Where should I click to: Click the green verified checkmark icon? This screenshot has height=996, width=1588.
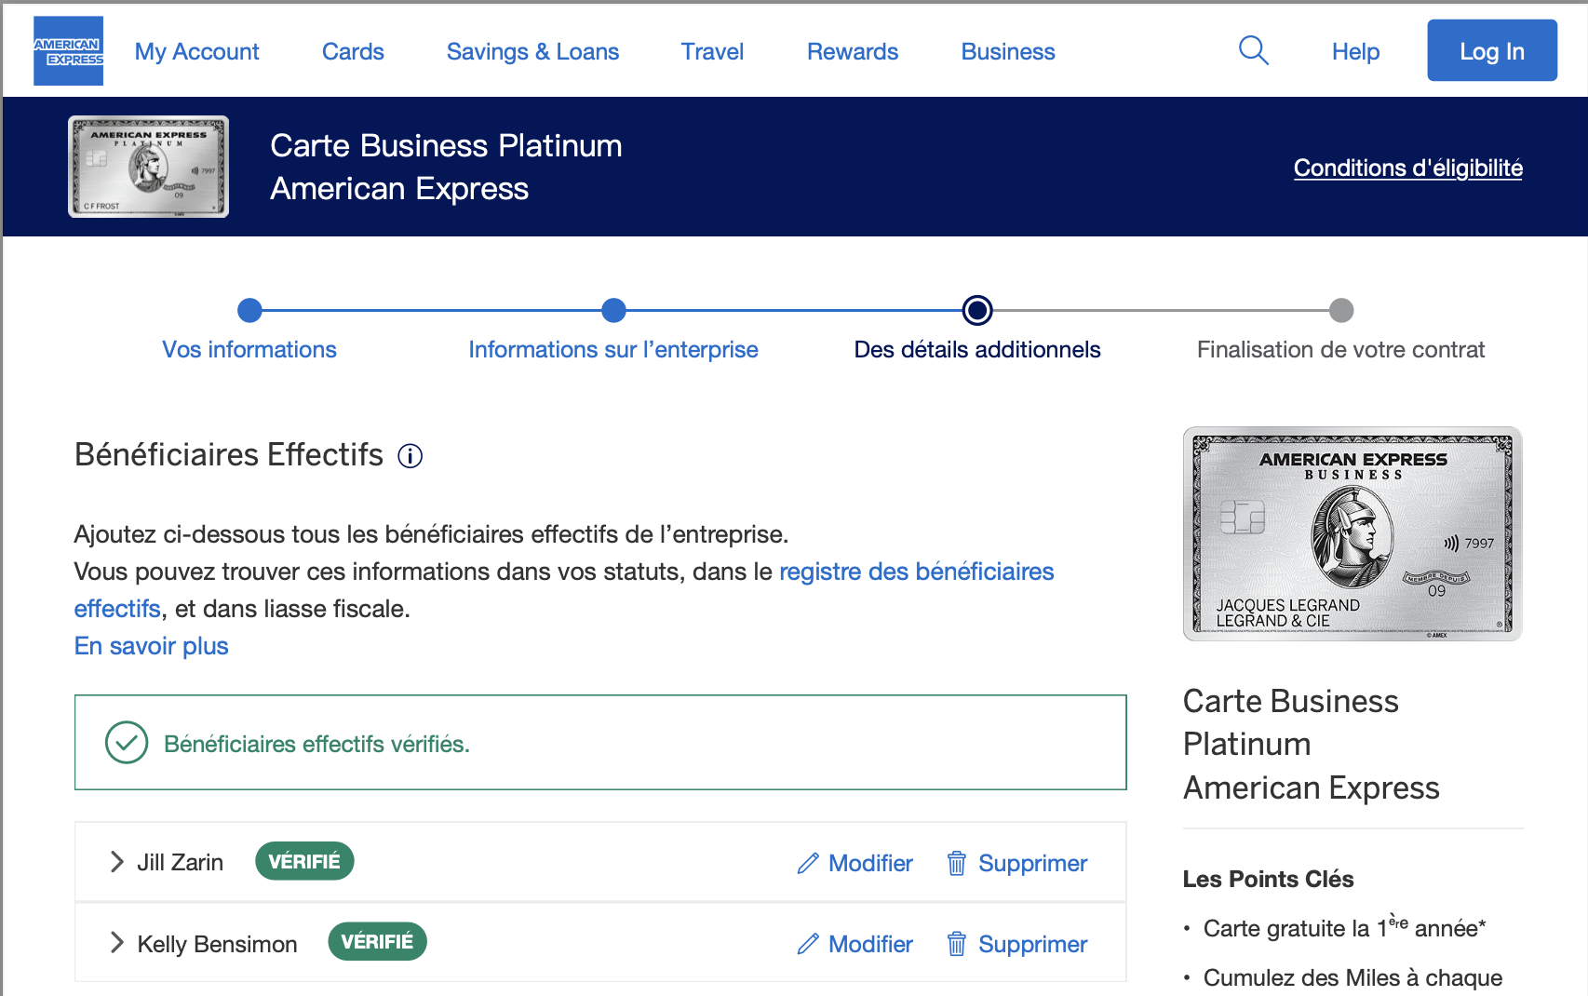[127, 743]
